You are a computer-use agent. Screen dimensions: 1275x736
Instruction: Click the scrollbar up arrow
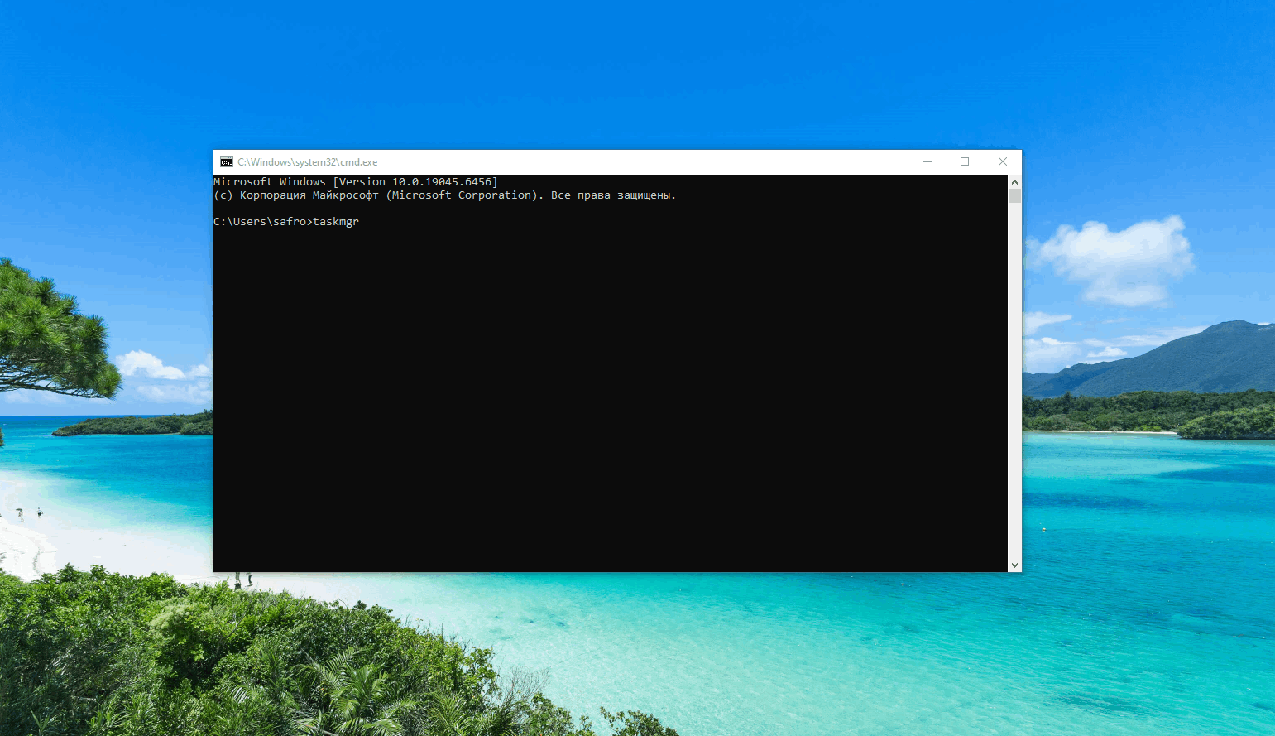pos(1014,182)
